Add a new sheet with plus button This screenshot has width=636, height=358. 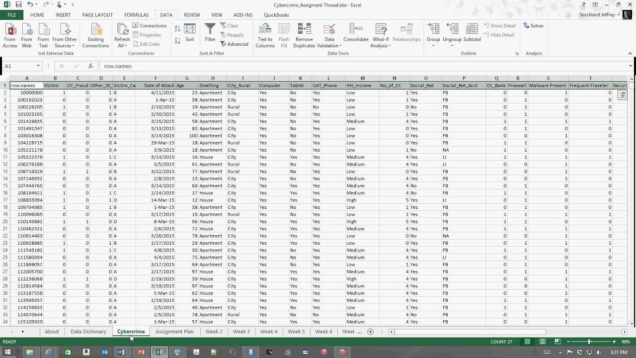(370, 332)
